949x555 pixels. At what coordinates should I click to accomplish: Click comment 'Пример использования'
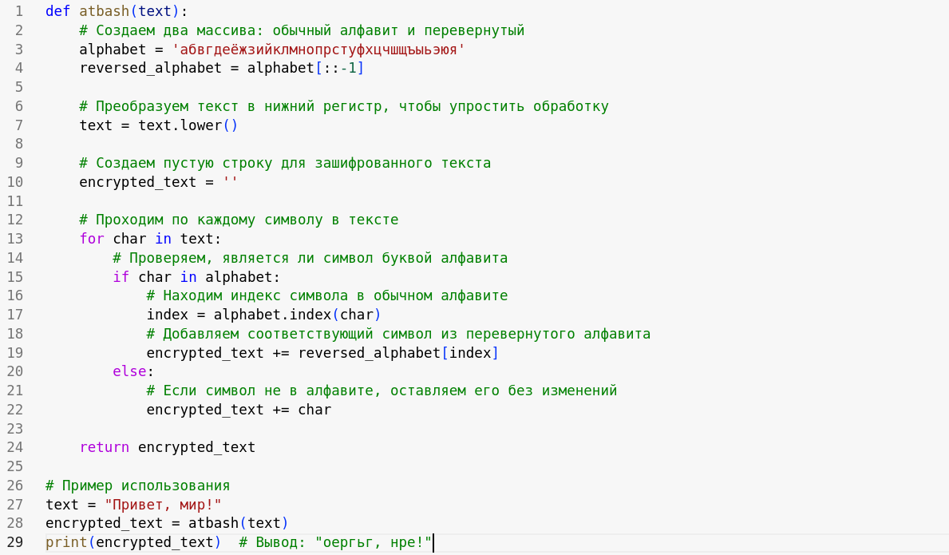tap(137, 486)
